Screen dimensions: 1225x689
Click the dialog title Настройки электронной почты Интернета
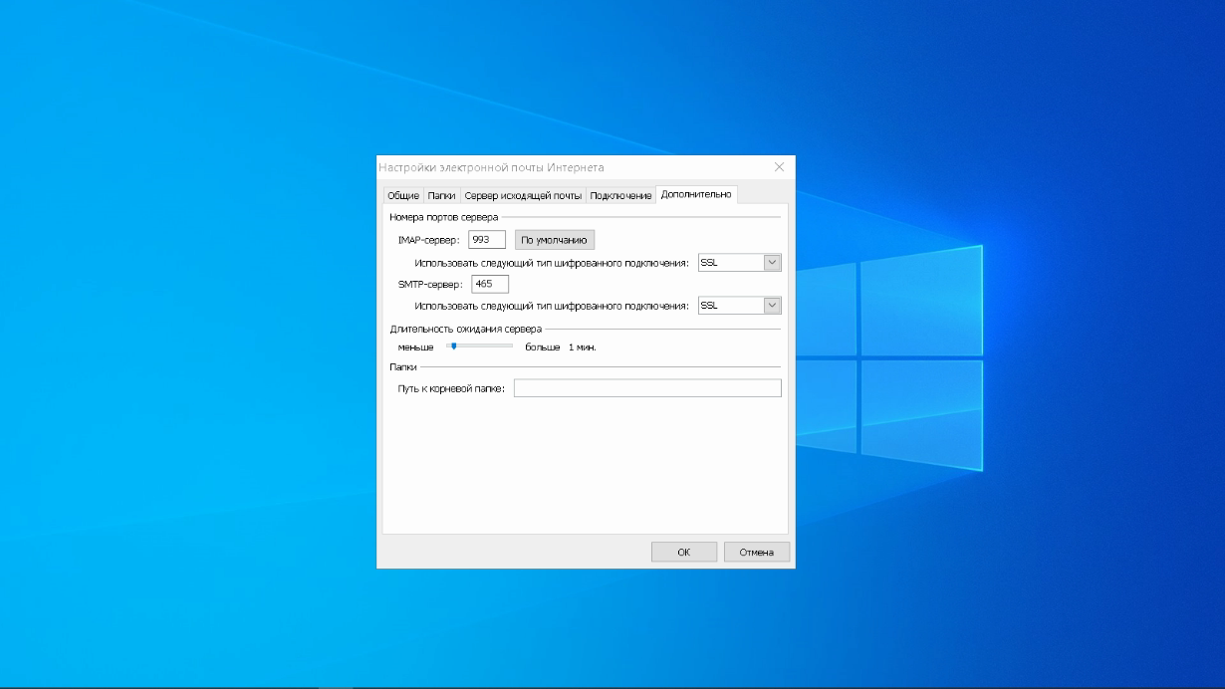point(492,167)
